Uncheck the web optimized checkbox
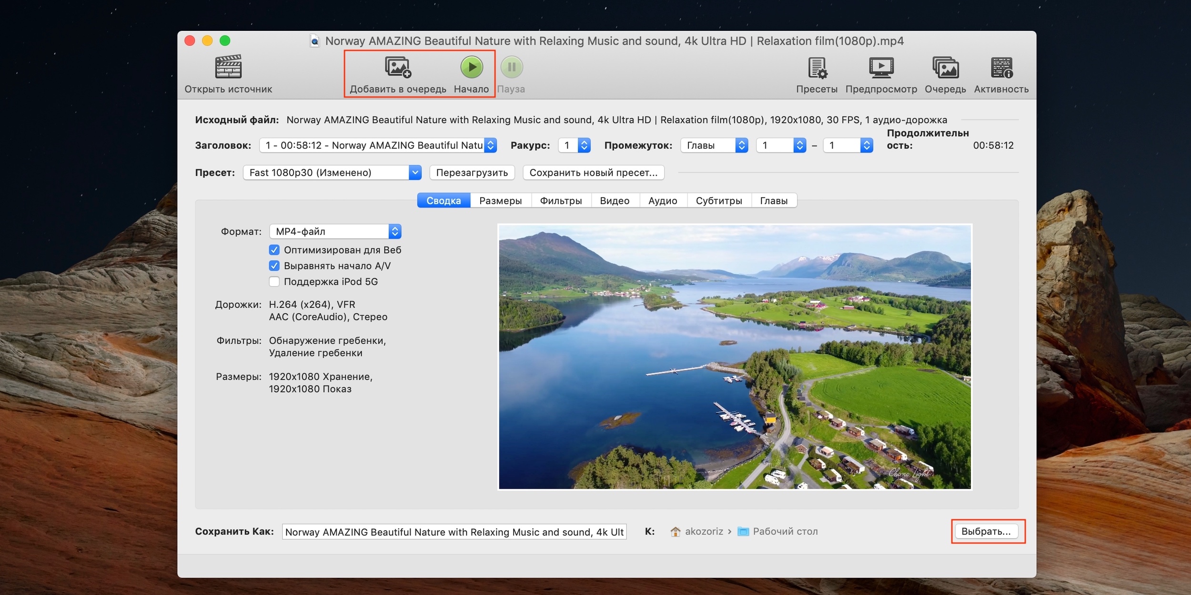1191x595 pixels. (x=274, y=250)
